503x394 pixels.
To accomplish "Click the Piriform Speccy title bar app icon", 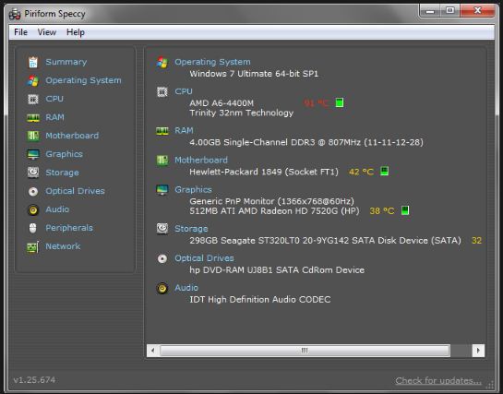I will tap(15, 14).
